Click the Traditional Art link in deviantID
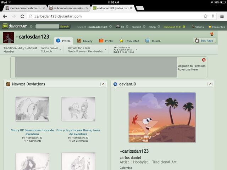This screenshot has height=170, width=227. click(x=164, y=162)
